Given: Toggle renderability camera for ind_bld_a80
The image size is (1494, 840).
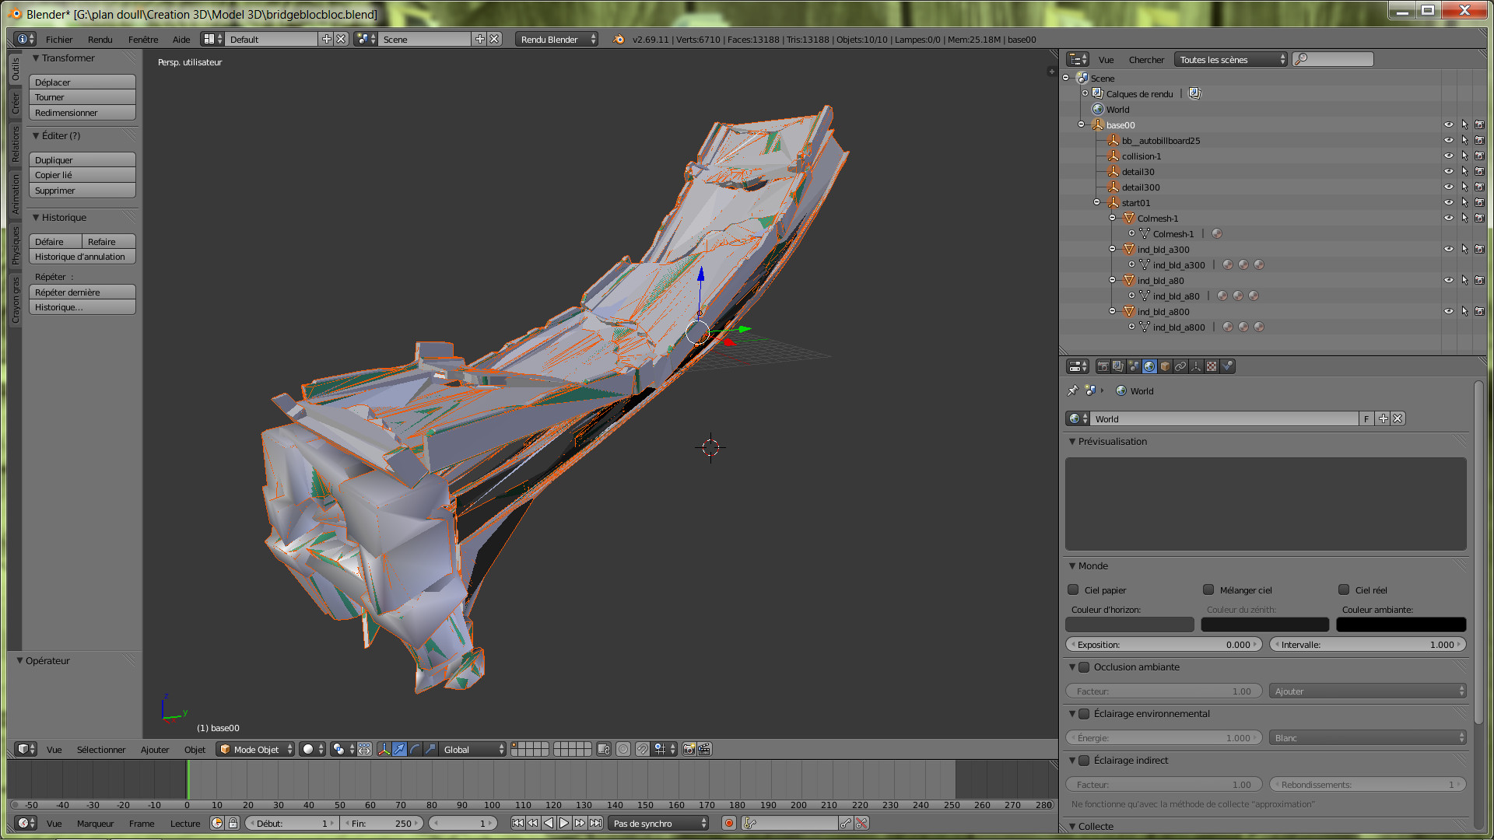Looking at the screenshot, I should tap(1479, 280).
